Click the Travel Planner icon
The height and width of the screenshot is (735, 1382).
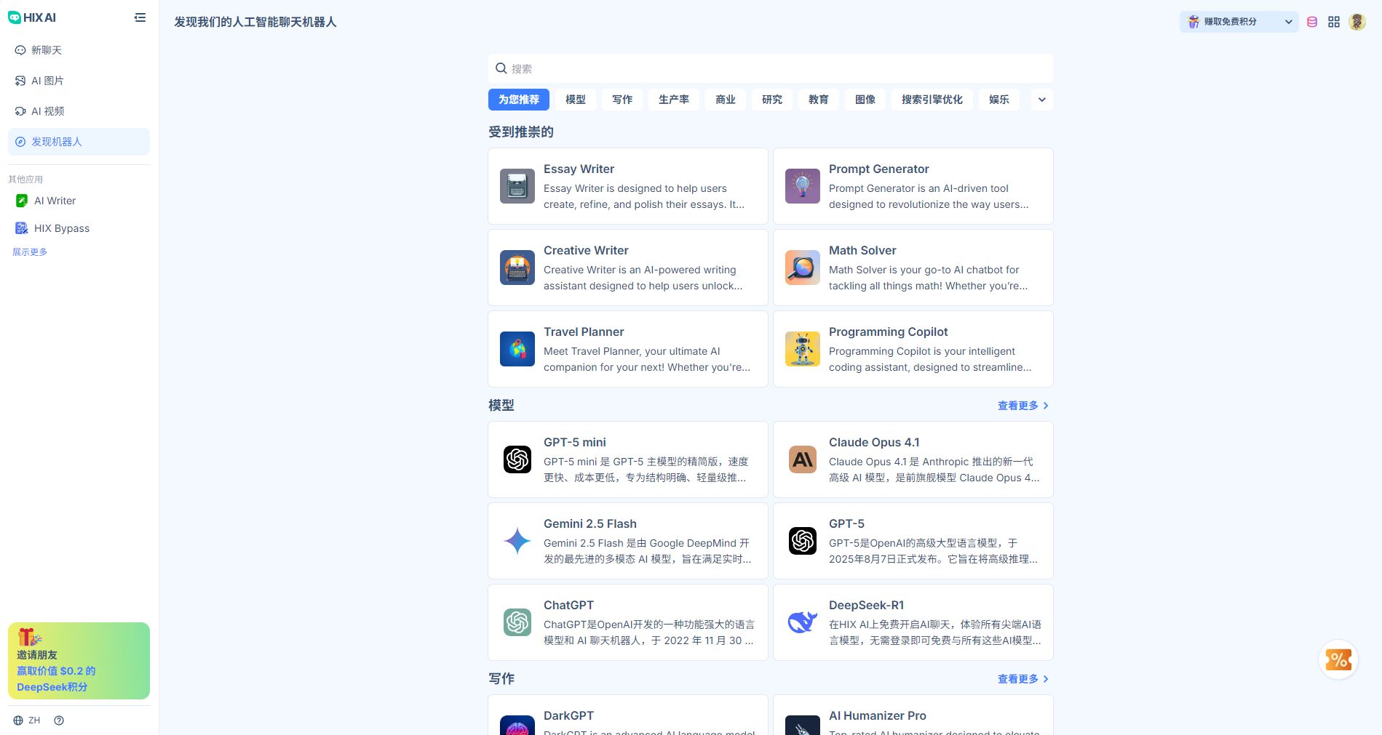517,349
